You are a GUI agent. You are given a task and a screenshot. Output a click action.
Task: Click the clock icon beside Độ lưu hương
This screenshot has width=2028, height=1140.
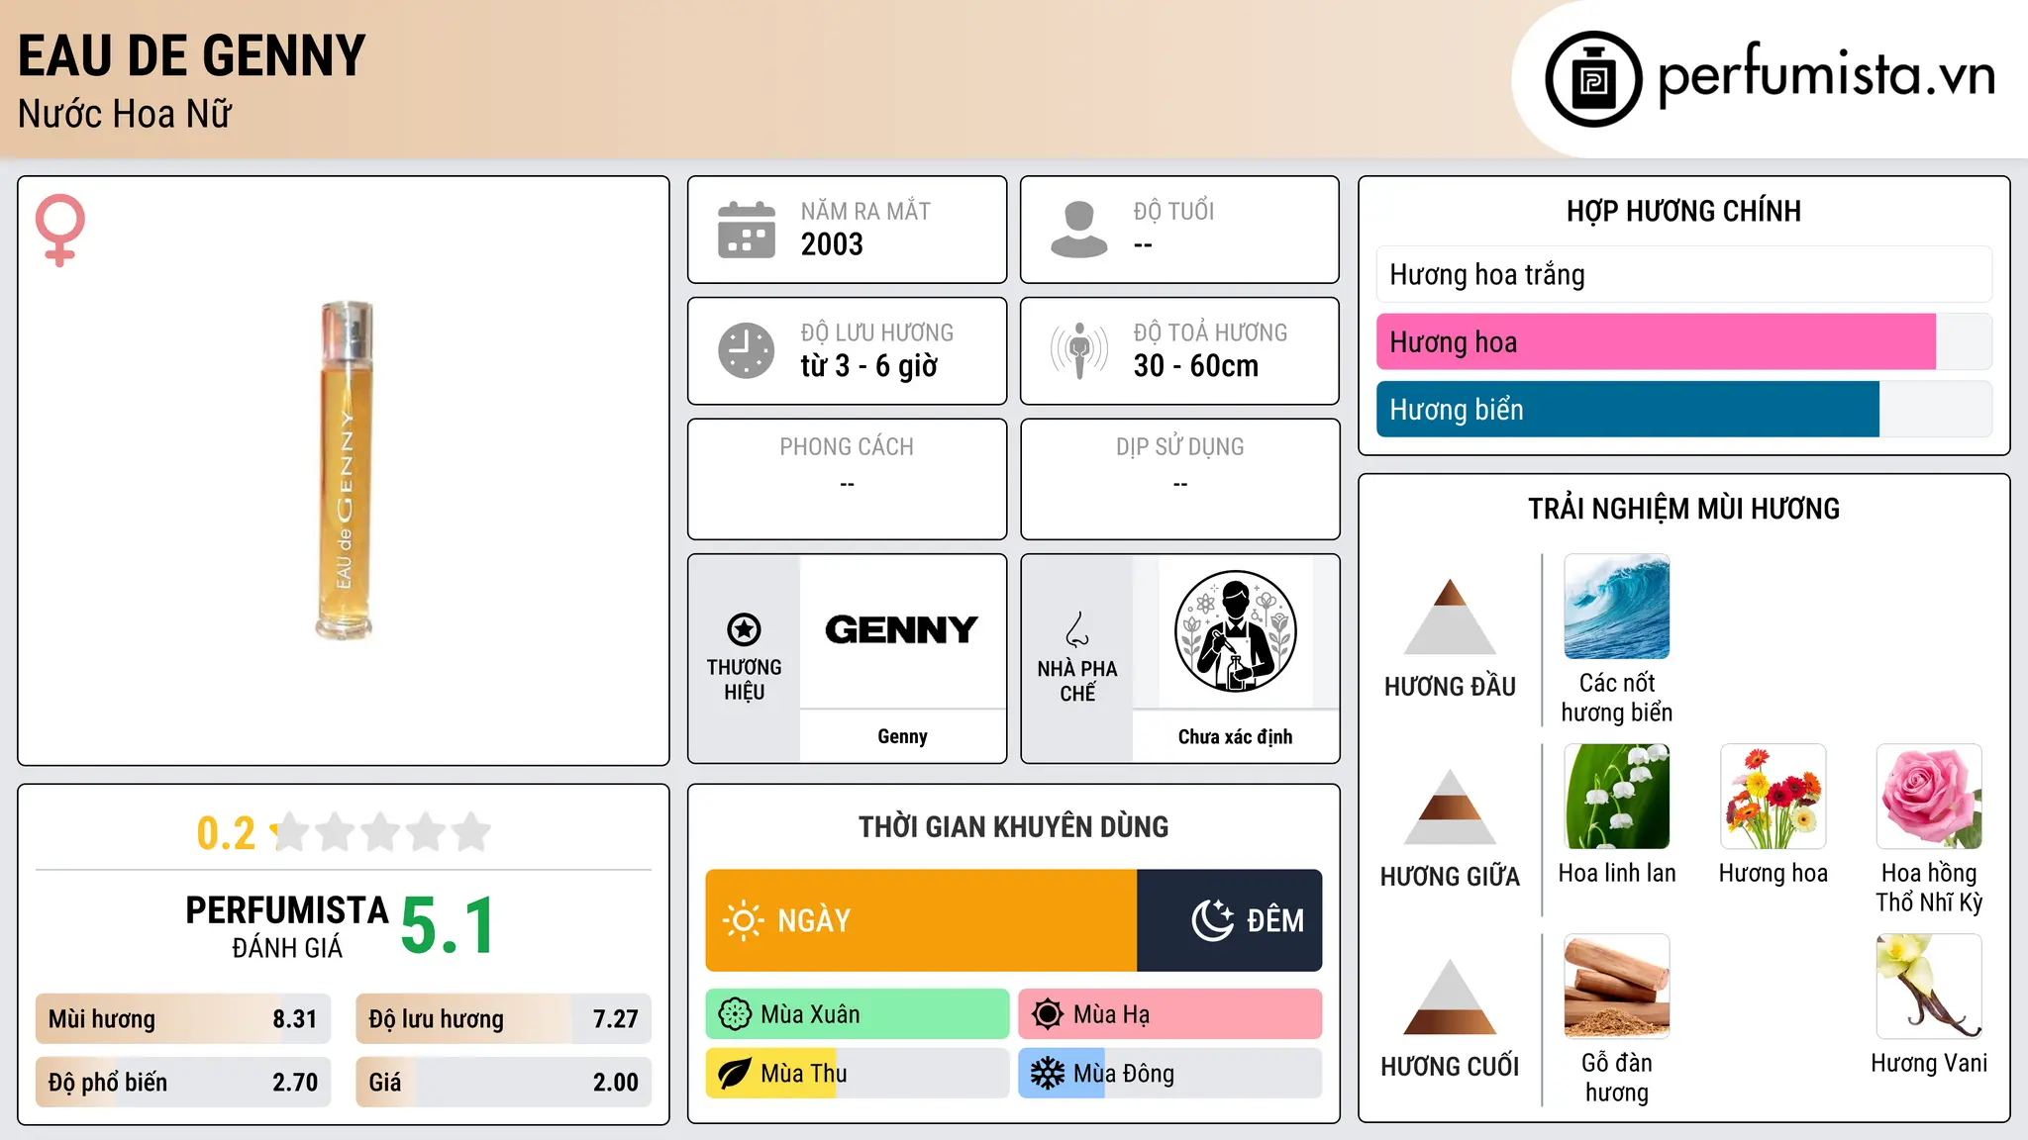point(747,350)
